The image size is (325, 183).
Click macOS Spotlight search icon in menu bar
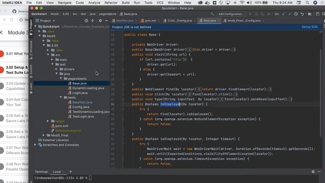coord(307,3)
